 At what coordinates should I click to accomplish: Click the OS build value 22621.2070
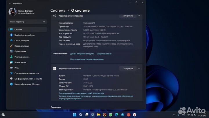click(88, 86)
